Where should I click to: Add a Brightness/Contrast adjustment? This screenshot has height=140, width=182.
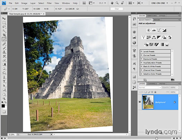click(149, 30)
